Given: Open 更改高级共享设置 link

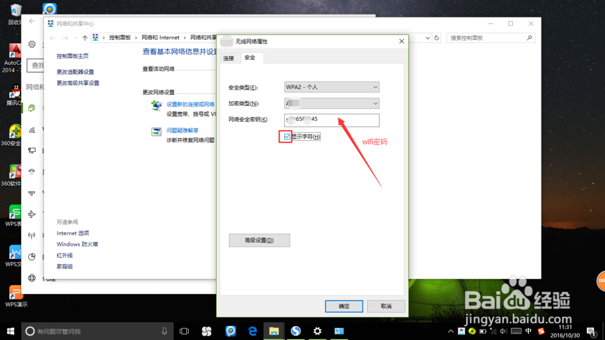Looking at the screenshot, I should (78, 83).
